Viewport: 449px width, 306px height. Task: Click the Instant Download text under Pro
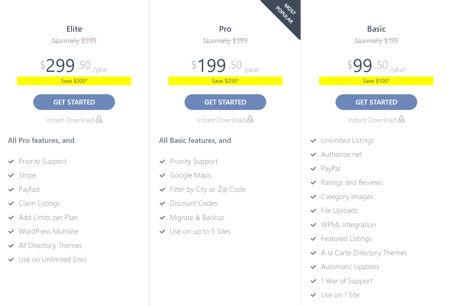click(221, 120)
